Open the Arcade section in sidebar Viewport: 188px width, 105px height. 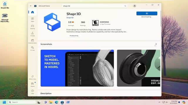point(33,34)
